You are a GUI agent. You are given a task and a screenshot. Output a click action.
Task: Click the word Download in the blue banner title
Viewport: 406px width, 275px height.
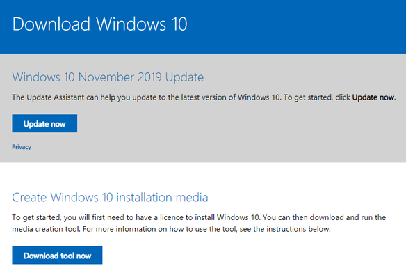point(51,24)
